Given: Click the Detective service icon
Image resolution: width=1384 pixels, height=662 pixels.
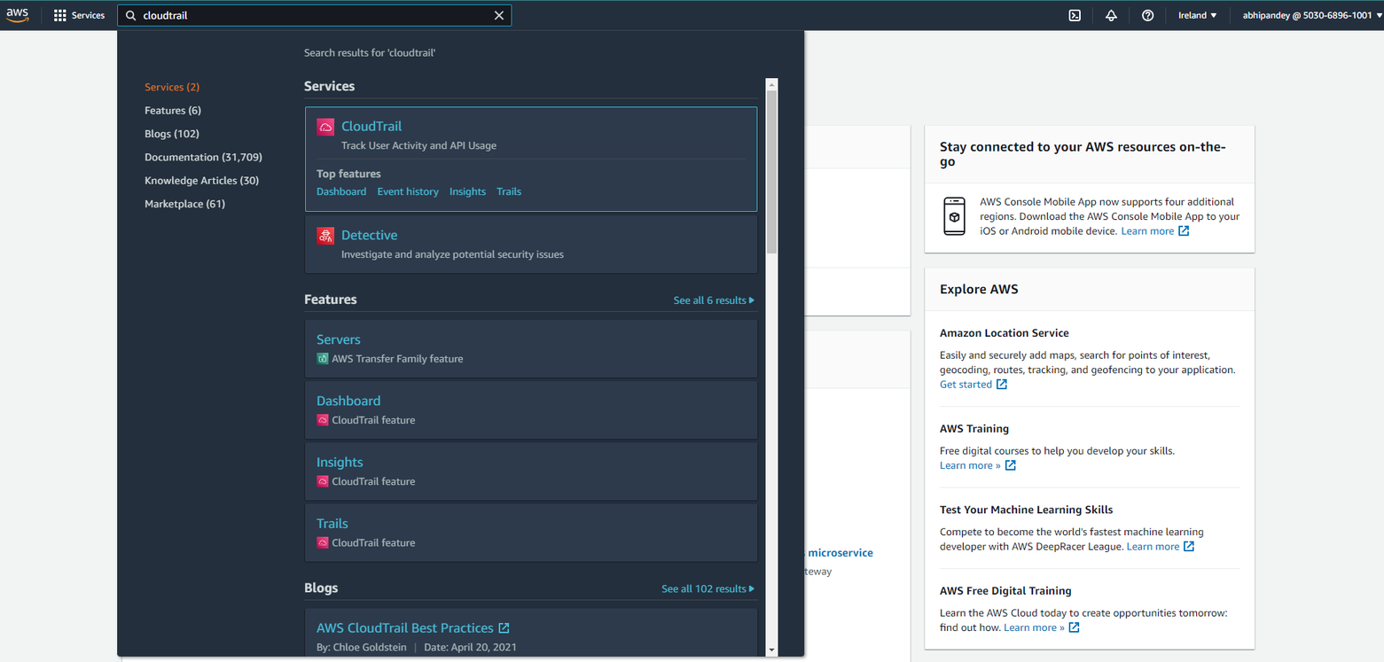Looking at the screenshot, I should (324, 235).
